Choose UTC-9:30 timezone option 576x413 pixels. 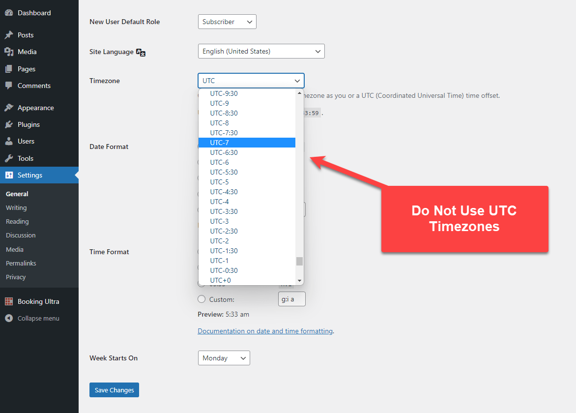[247, 93]
